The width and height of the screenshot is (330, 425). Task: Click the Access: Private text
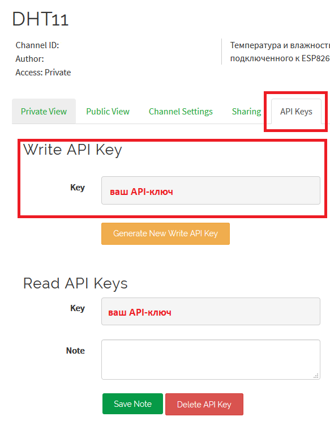(43, 73)
